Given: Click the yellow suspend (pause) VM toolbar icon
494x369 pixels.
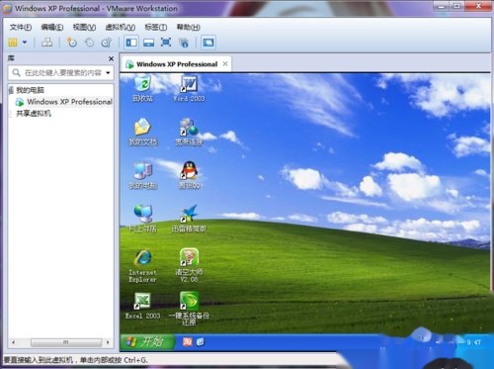Looking at the screenshot, I should [13, 43].
